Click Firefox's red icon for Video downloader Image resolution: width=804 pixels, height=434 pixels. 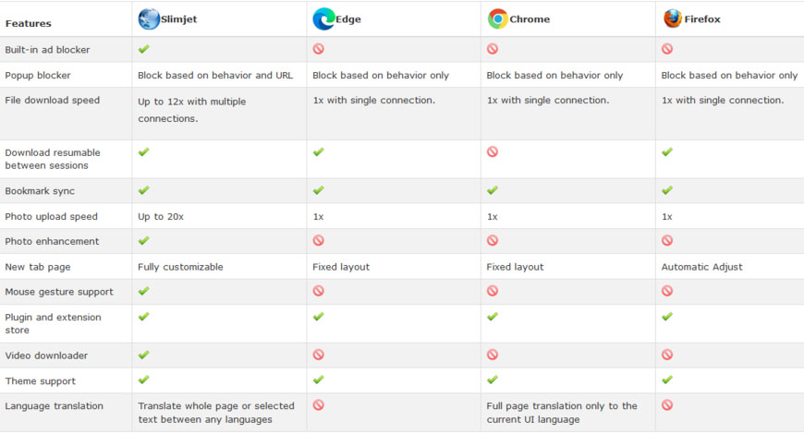[667, 355]
